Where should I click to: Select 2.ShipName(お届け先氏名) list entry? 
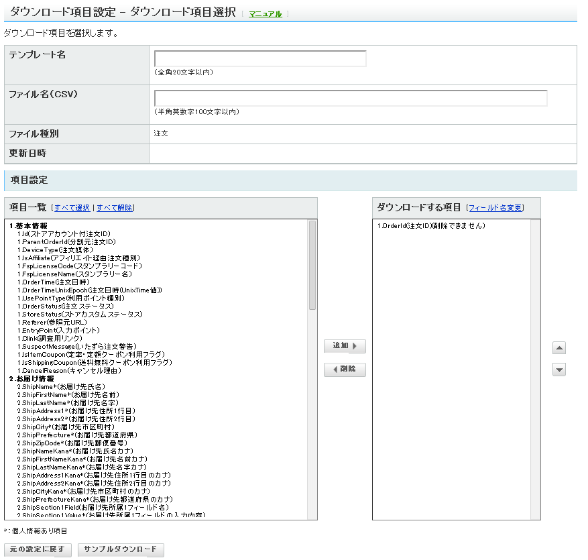pyautogui.click(x=61, y=386)
